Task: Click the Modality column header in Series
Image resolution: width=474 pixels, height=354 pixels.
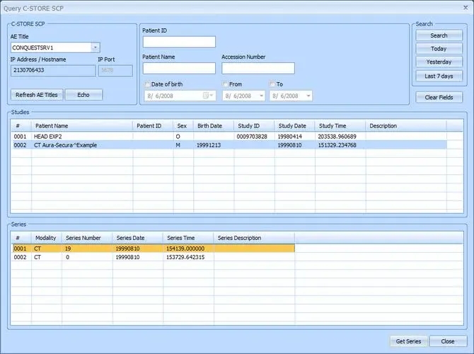Action: (46, 239)
